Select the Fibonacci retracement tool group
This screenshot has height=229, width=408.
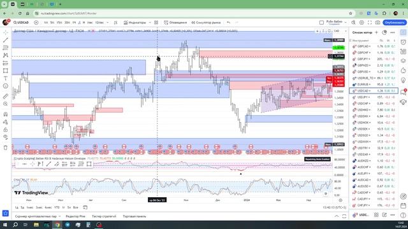coord(6,48)
